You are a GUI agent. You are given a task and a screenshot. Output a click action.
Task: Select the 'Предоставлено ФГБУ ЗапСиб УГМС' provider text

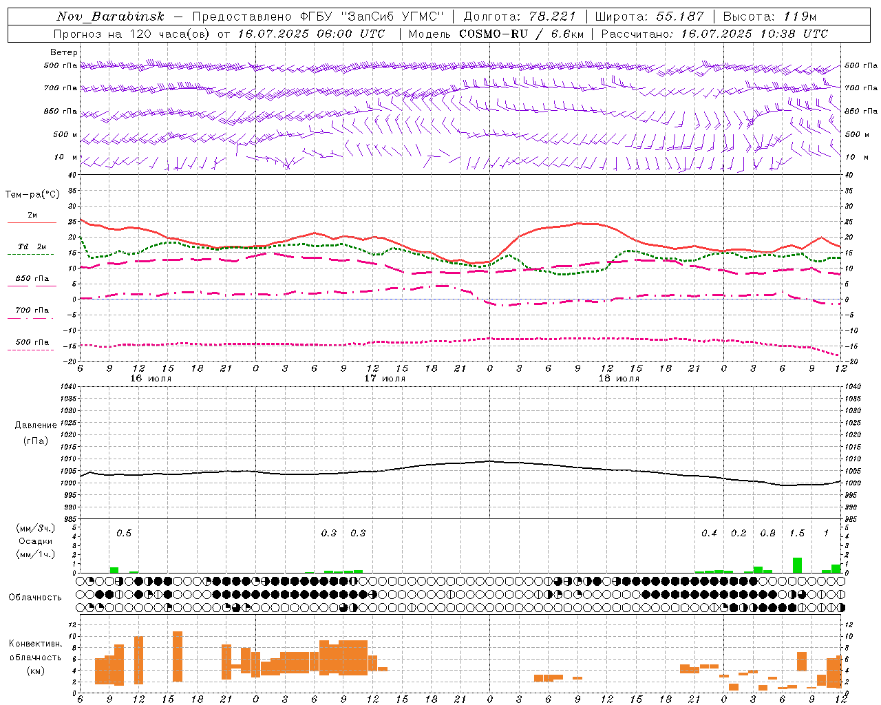point(318,17)
